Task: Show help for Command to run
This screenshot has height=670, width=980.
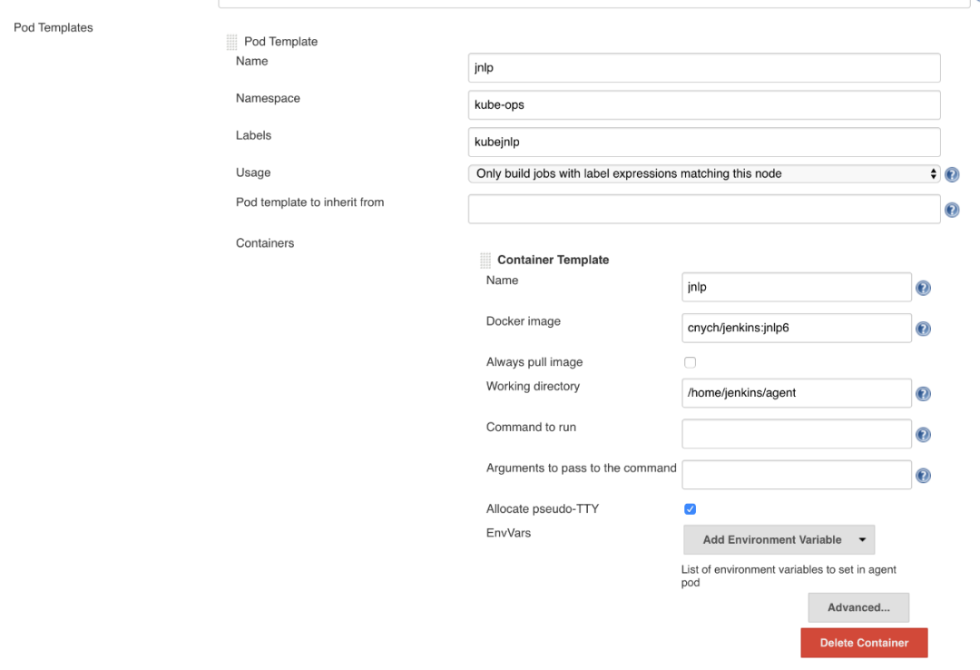Action: click(x=923, y=435)
